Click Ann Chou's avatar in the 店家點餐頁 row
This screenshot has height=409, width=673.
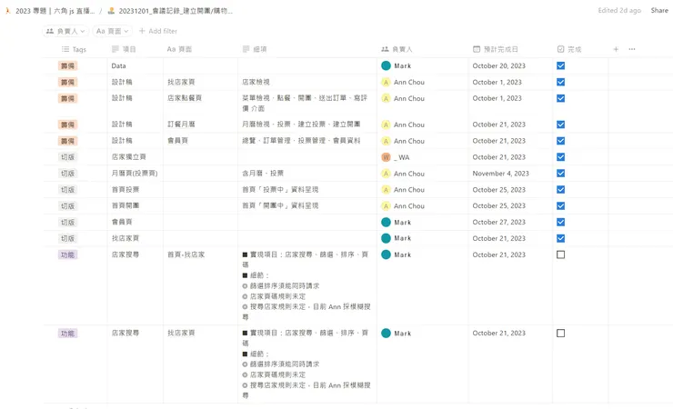(x=386, y=98)
